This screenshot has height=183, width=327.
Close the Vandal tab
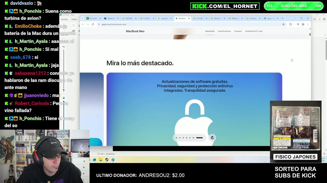(118, 18)
